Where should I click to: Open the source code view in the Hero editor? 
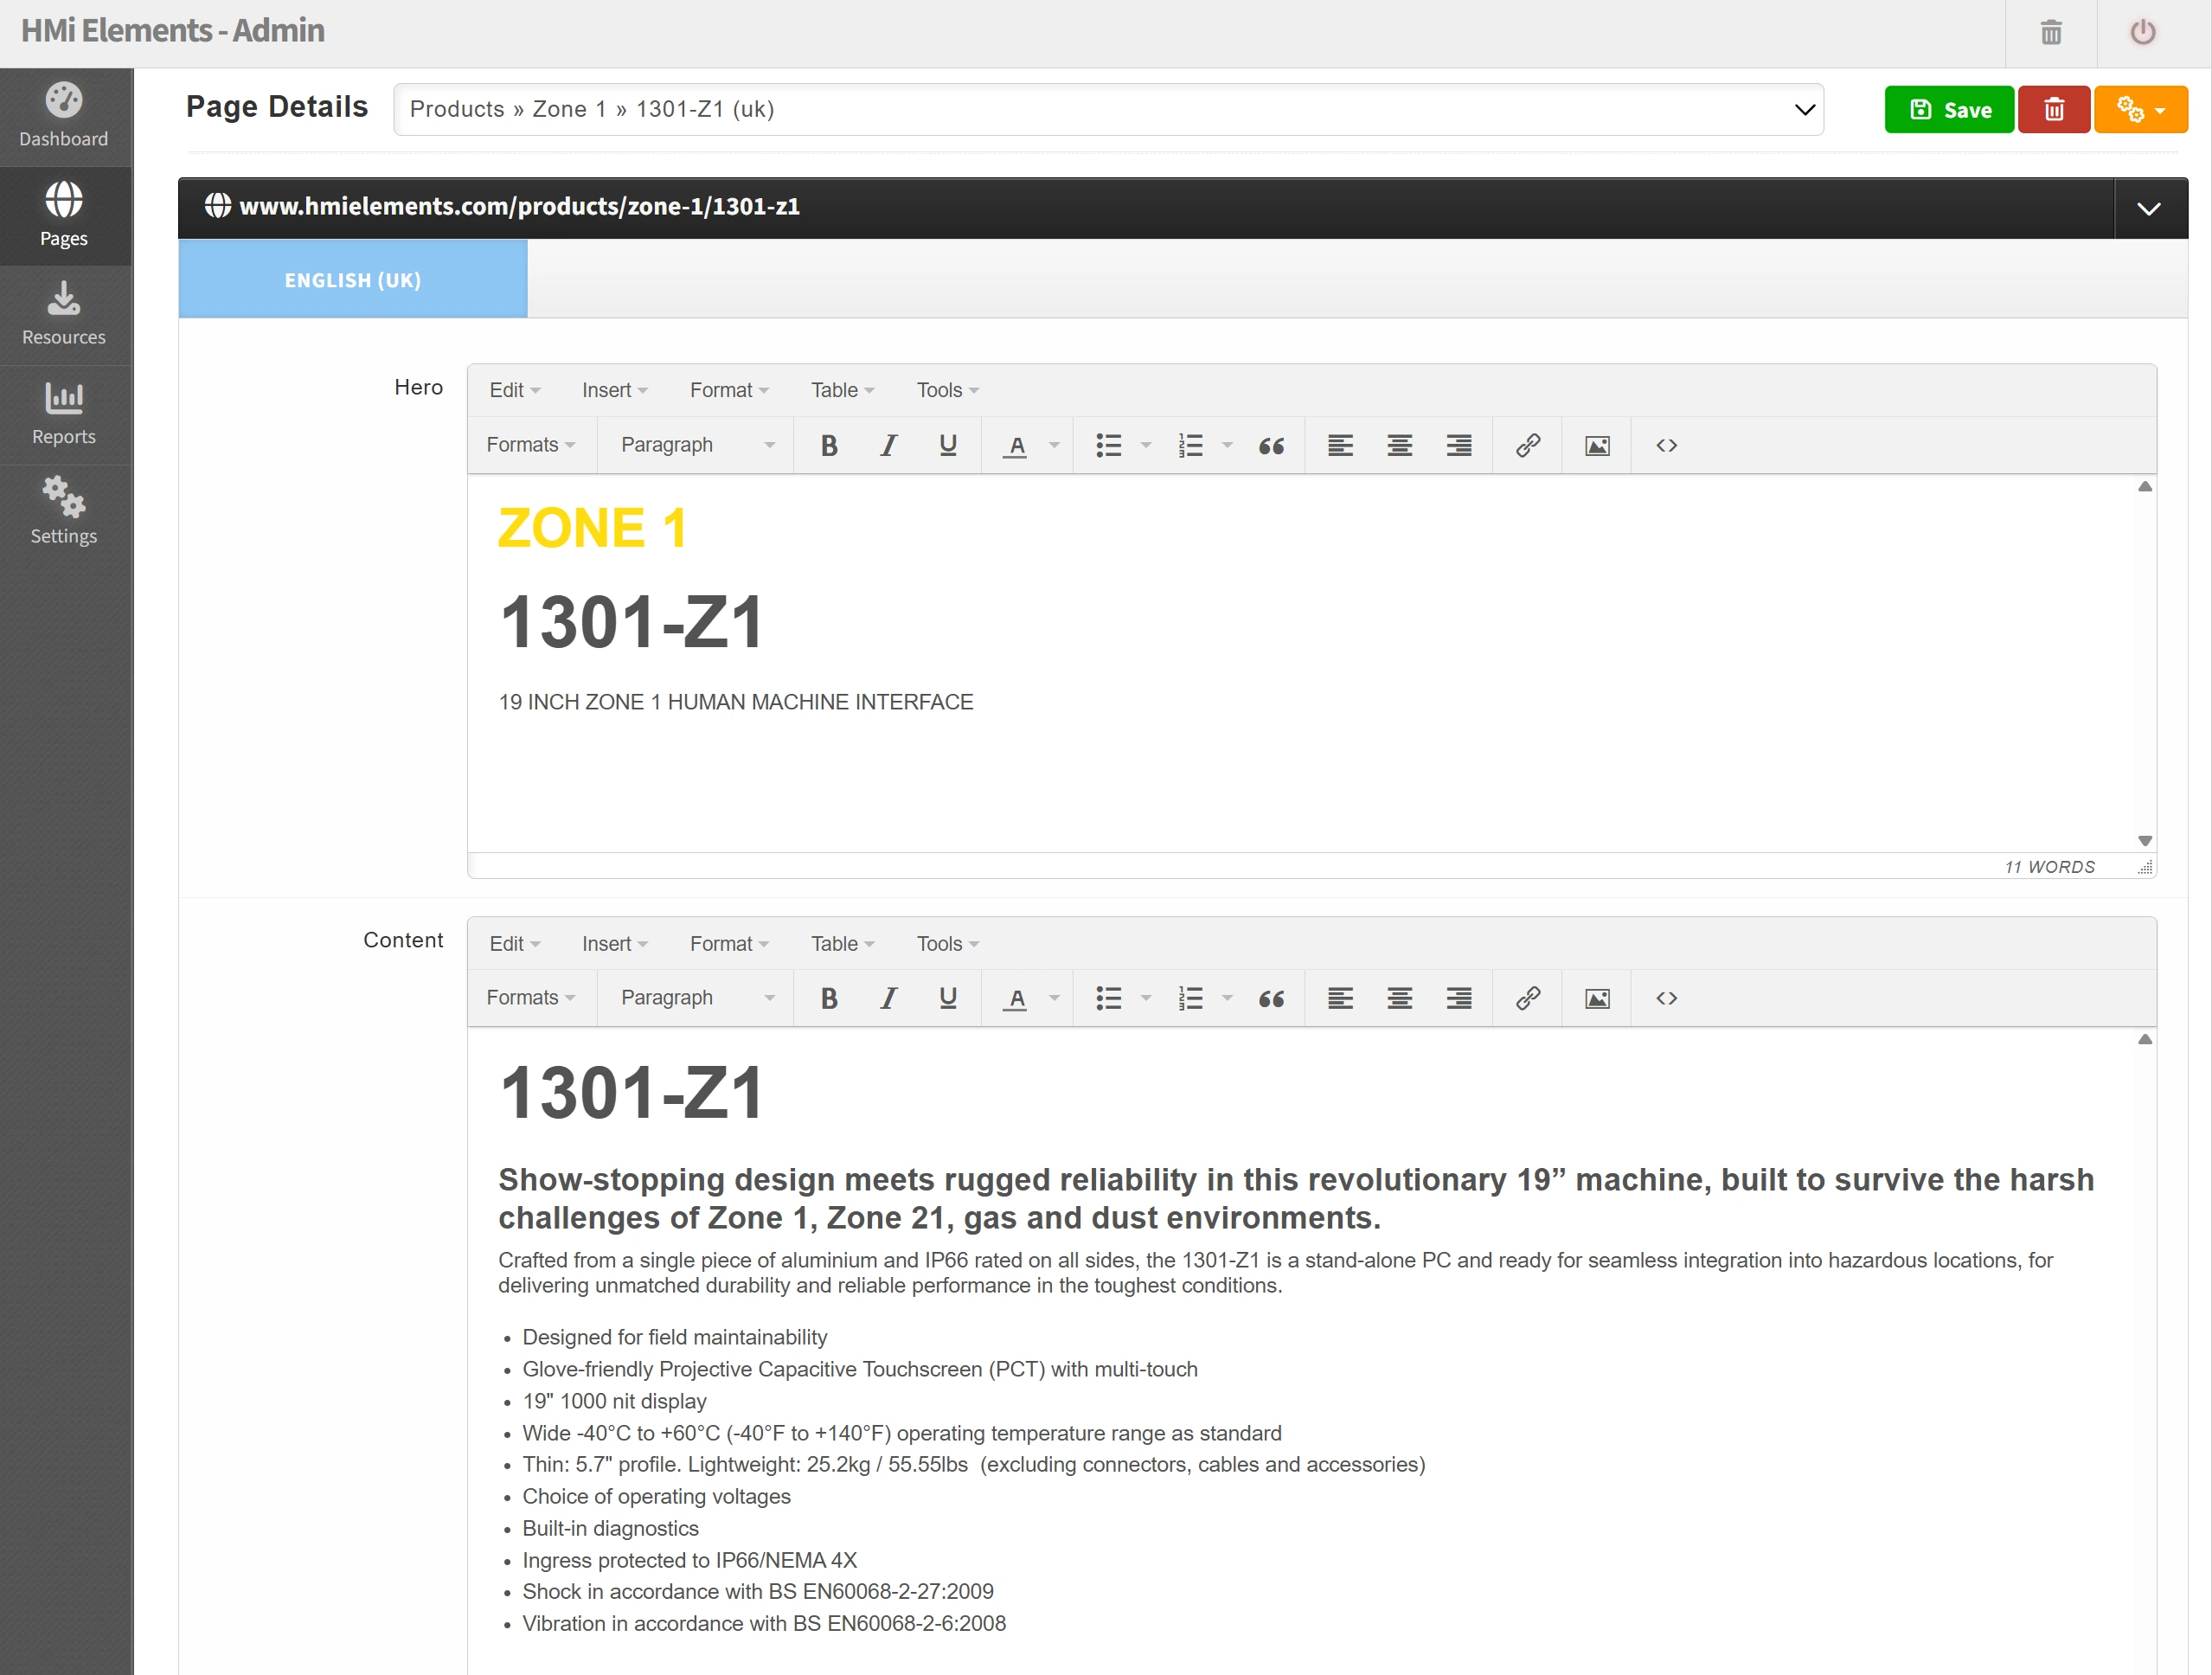tap(1665, 446)
